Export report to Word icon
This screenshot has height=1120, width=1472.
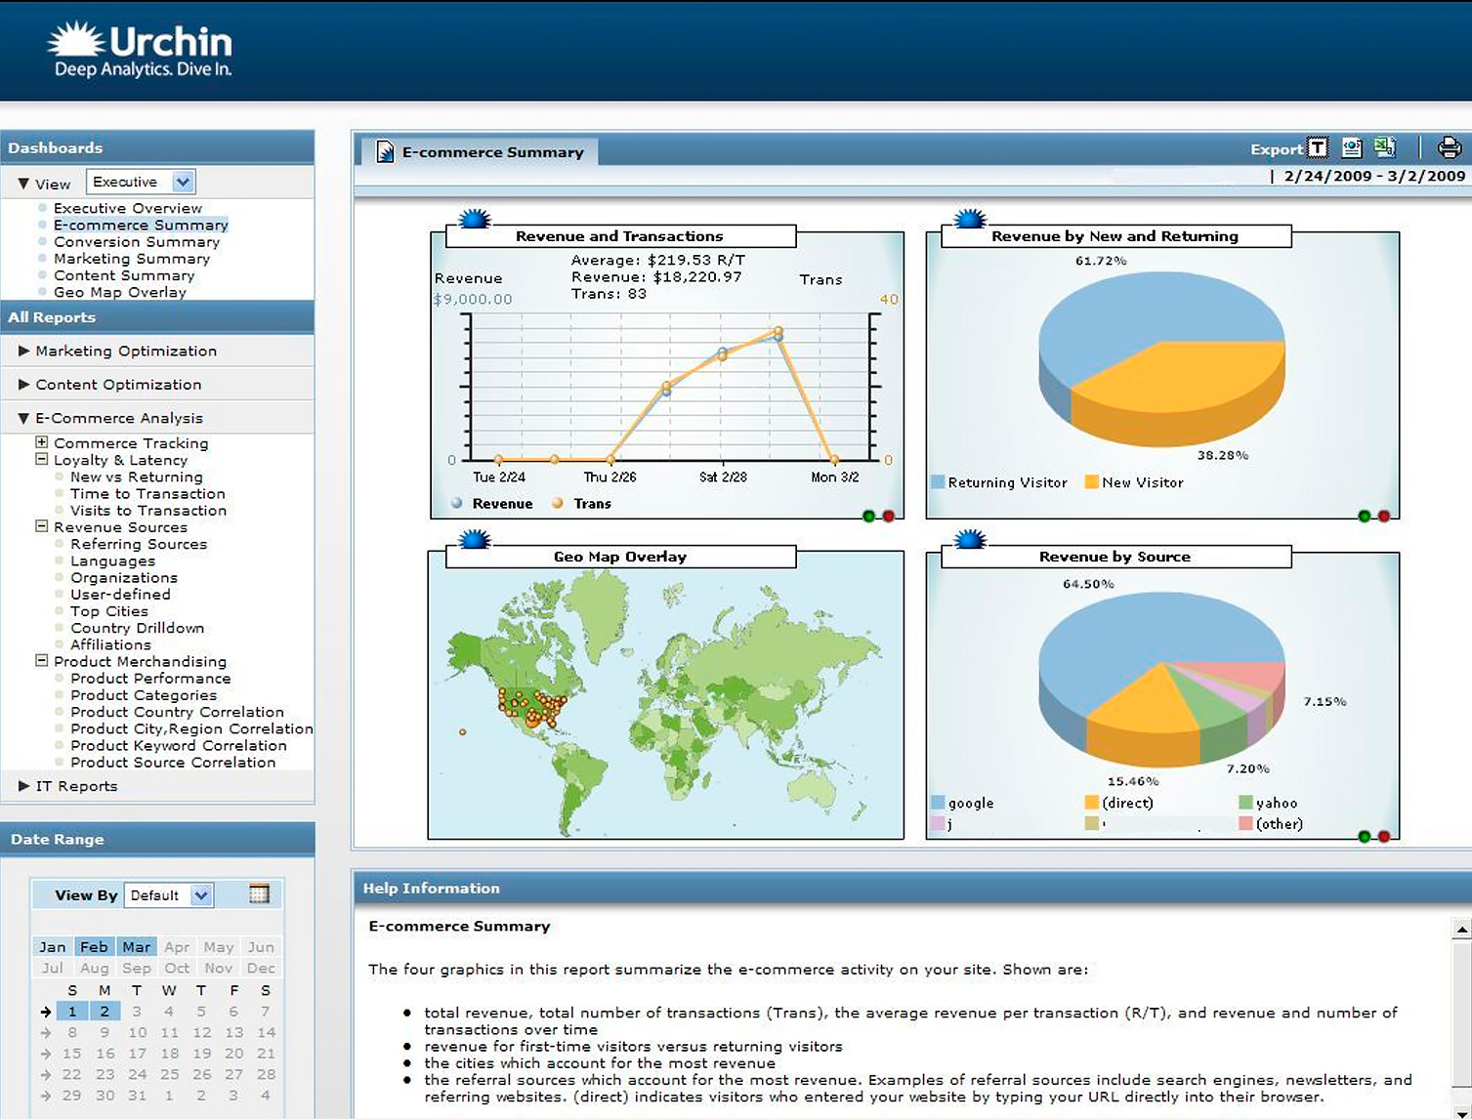point(1352,148)
